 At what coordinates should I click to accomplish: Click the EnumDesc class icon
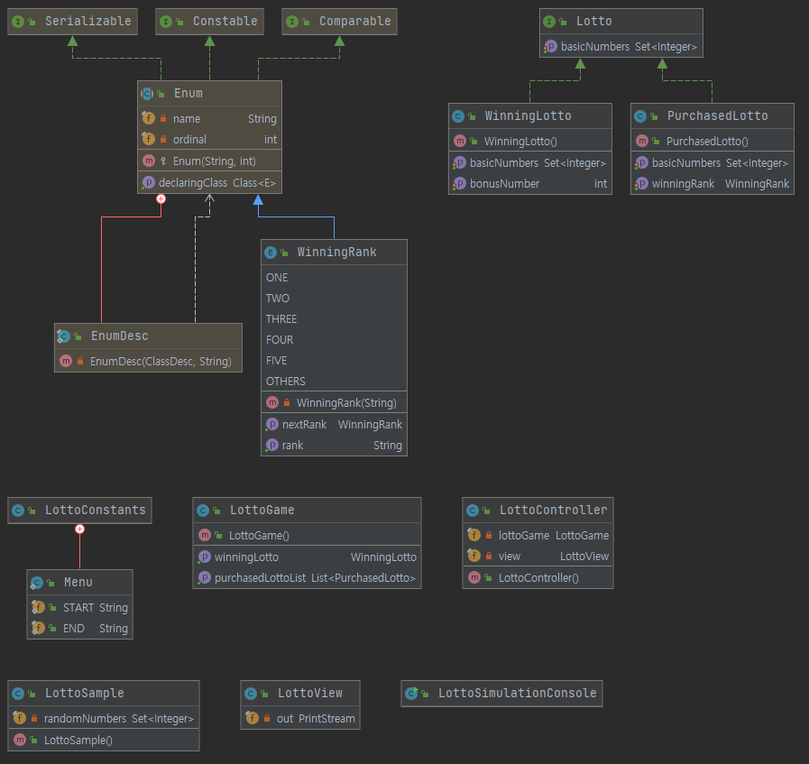[x=63, y=336]
